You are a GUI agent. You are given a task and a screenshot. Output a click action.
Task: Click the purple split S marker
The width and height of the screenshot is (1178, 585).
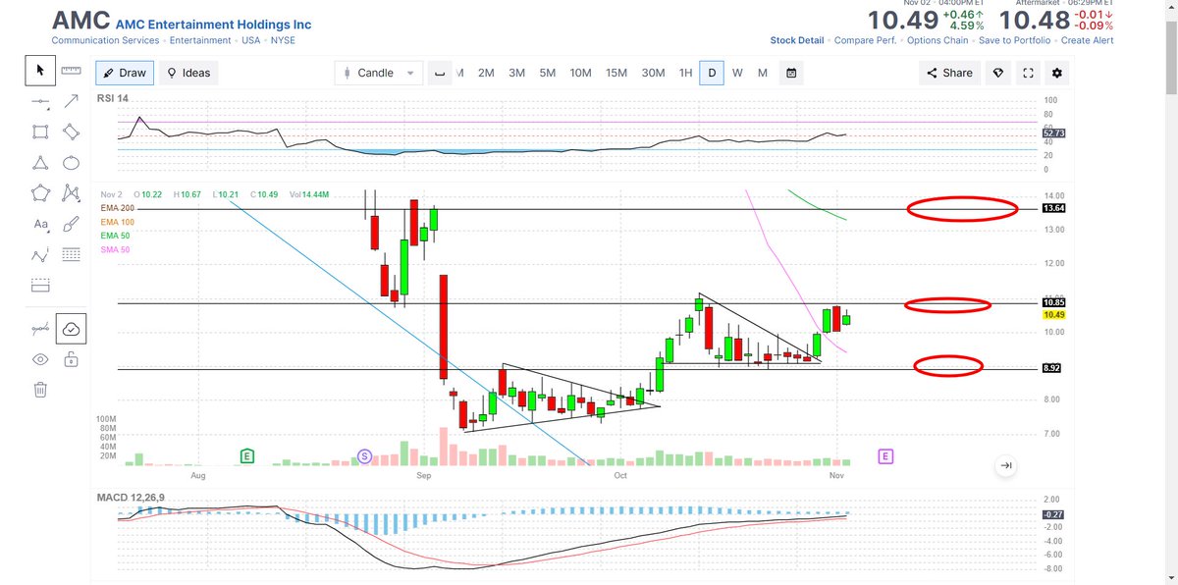(x=365, y=455)
